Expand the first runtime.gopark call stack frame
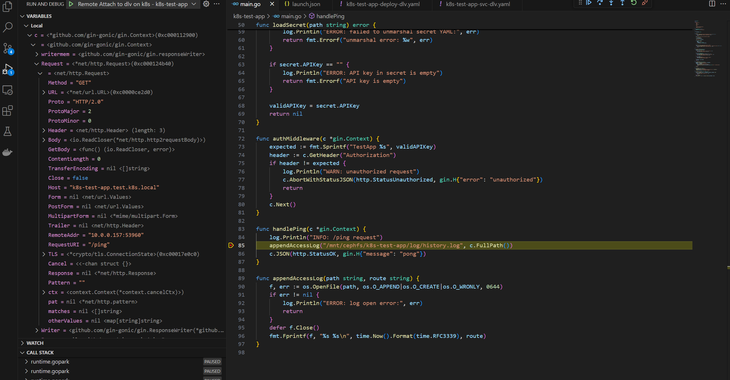Screen dimensions: 730x380 coord(27,361)
